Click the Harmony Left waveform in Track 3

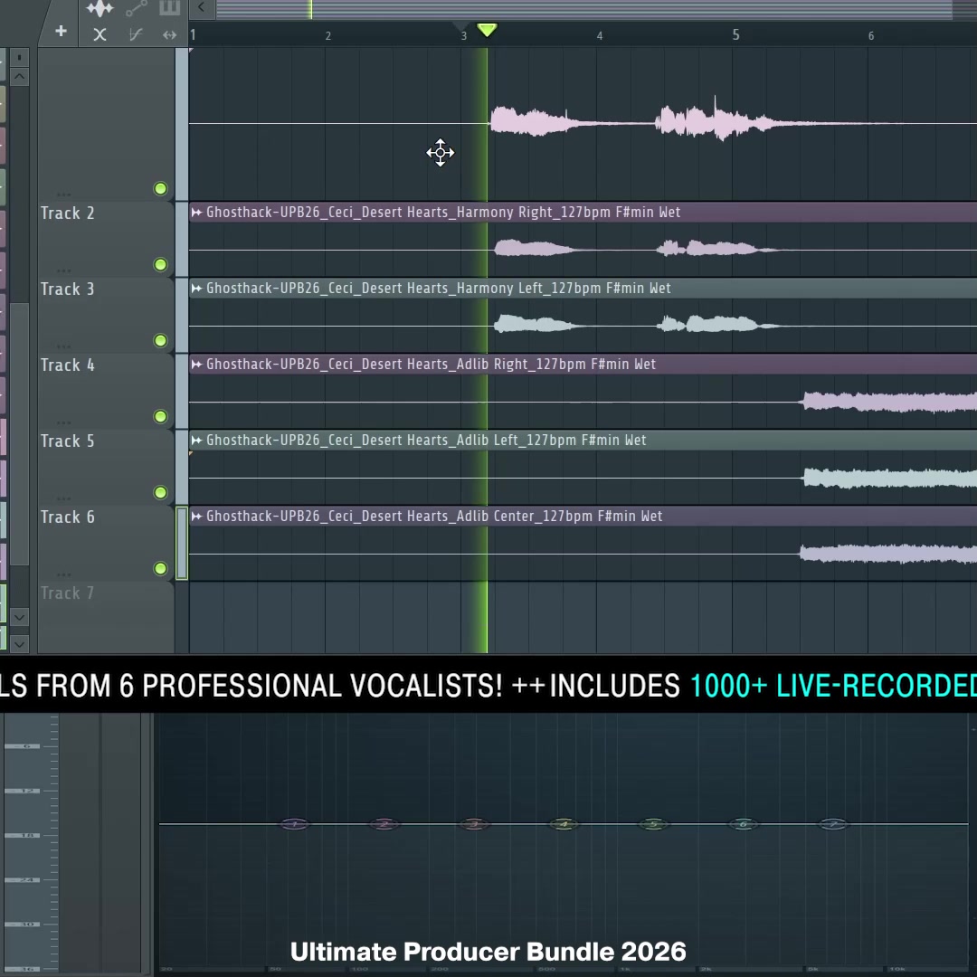point(636,325)
